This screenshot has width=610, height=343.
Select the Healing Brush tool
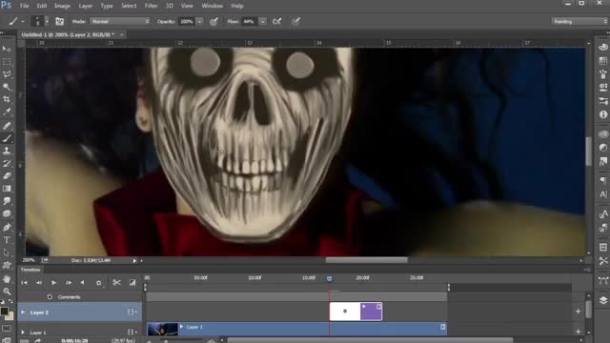click(7, 126)
